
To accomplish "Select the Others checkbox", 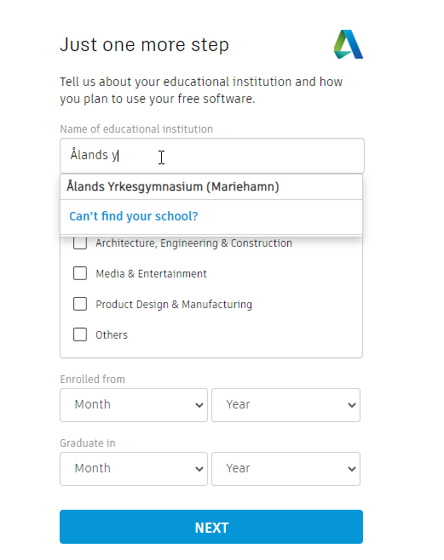I will pyautogui.click(x=80, y=335).
